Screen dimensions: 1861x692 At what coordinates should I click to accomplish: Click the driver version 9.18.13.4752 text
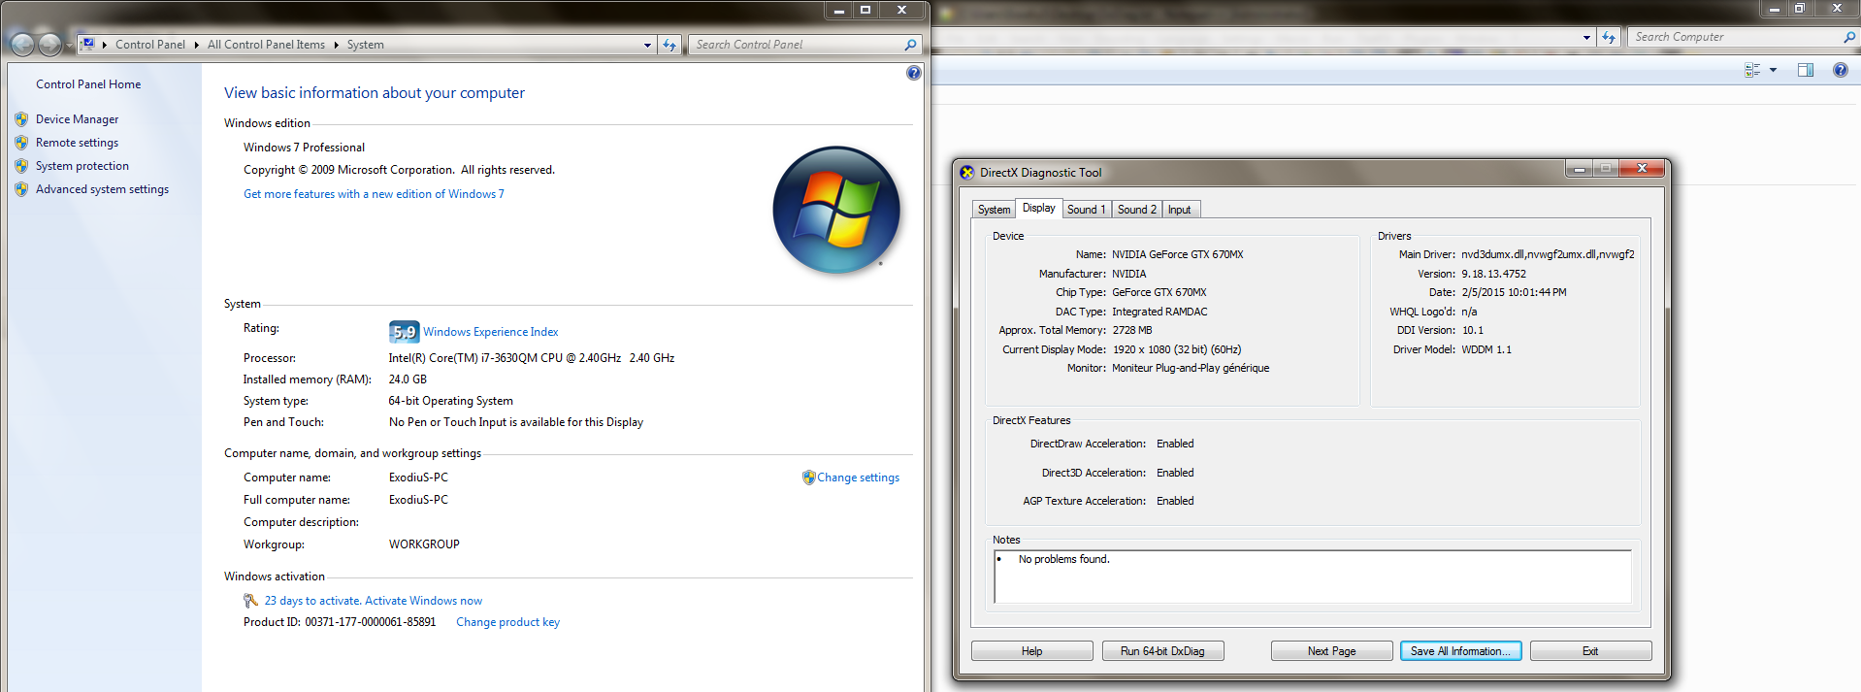1494,274
